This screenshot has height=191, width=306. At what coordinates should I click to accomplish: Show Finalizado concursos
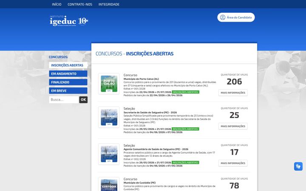pyautogui.click(x=68, y=82)
